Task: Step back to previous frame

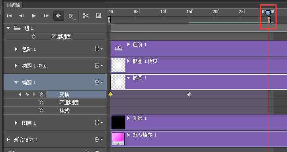Action: tap(21, 16)
